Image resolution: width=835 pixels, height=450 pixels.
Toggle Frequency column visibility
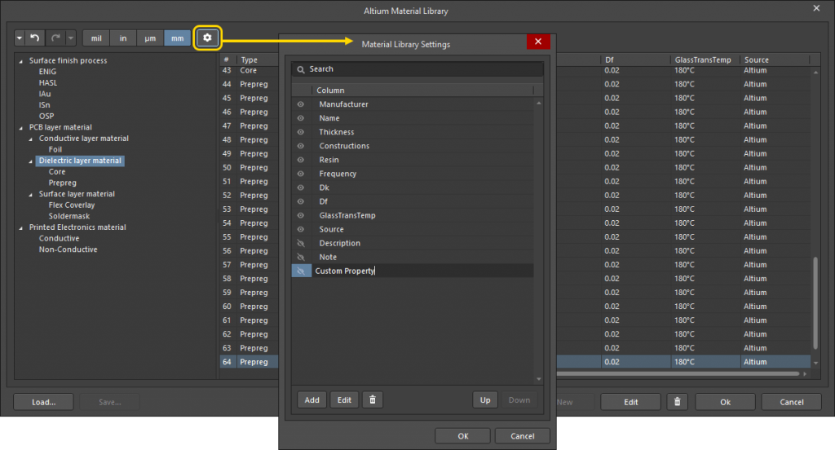pos(301,174)
